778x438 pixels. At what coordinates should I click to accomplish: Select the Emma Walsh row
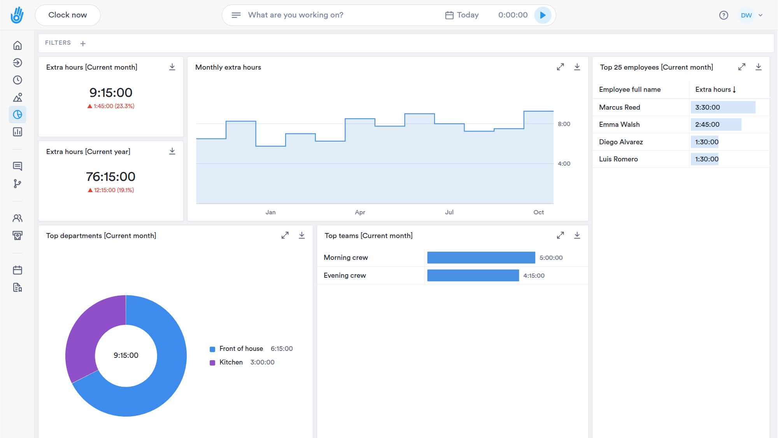coord(681,124)
